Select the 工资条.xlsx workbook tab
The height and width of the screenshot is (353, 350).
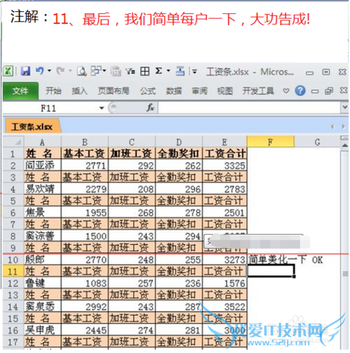point(32,127)
